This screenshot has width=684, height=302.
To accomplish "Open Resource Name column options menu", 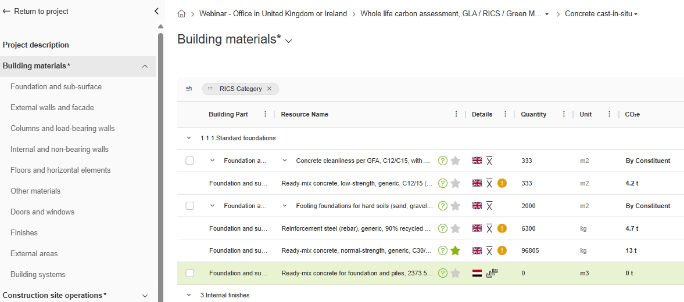I will [x=456, y=114].
